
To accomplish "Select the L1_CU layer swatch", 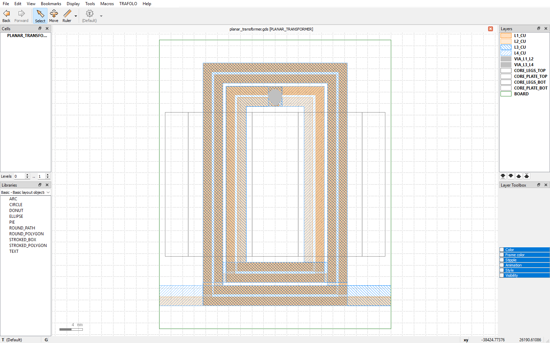I will tap(506, 36).
